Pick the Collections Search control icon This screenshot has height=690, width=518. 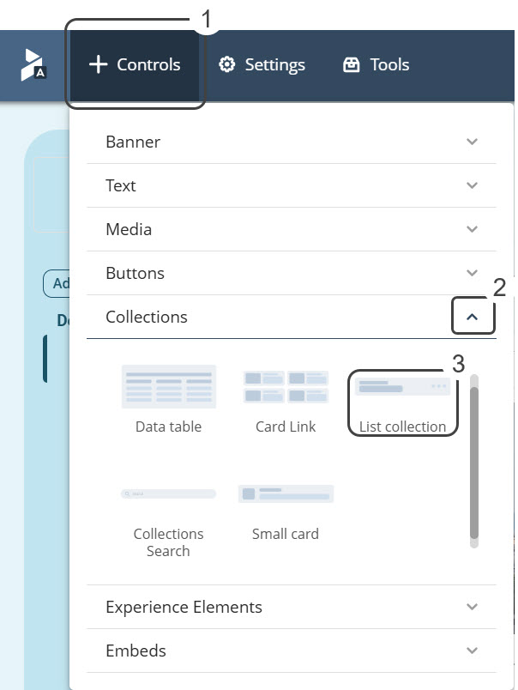coord(168,494)
